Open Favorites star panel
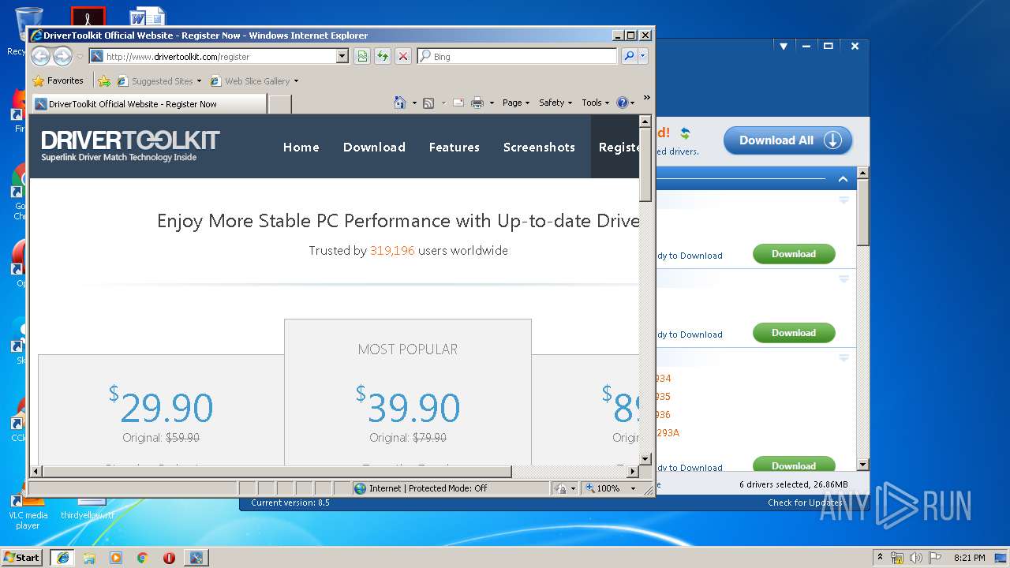 coord(58,80)
